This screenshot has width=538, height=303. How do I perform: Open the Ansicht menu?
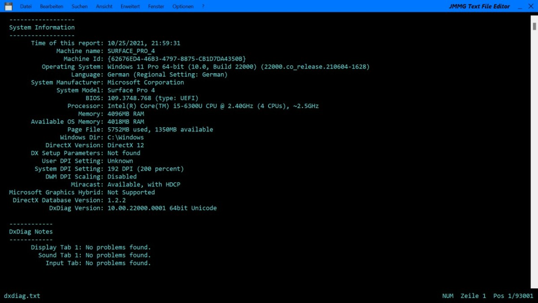pos(104,6)
